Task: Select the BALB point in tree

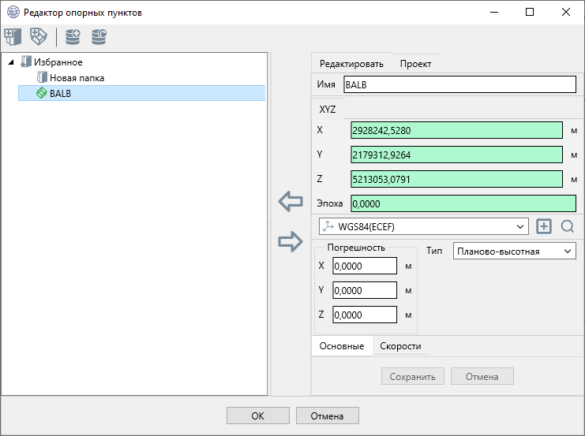Action: [x=60, y=93]
